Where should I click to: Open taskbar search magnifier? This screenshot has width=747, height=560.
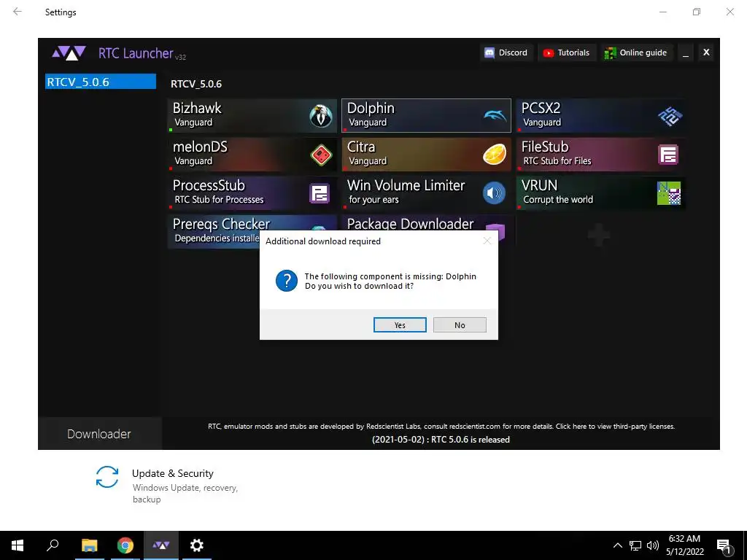(53, 545)
